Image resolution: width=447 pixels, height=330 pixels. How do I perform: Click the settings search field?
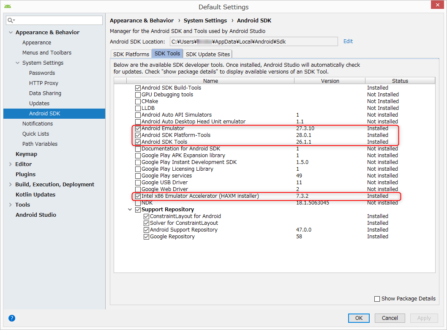click(54, 20)
